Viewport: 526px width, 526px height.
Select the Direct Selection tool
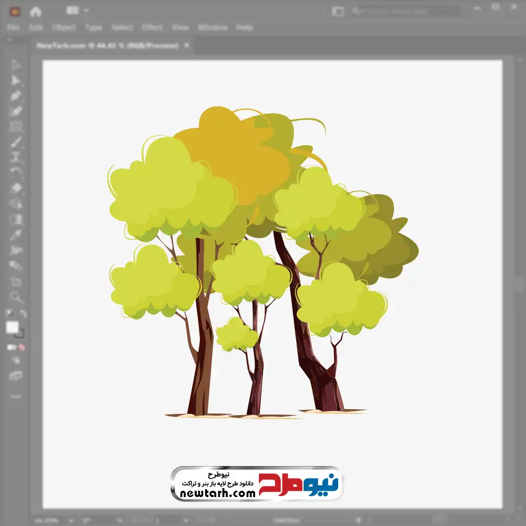point(16,80)
